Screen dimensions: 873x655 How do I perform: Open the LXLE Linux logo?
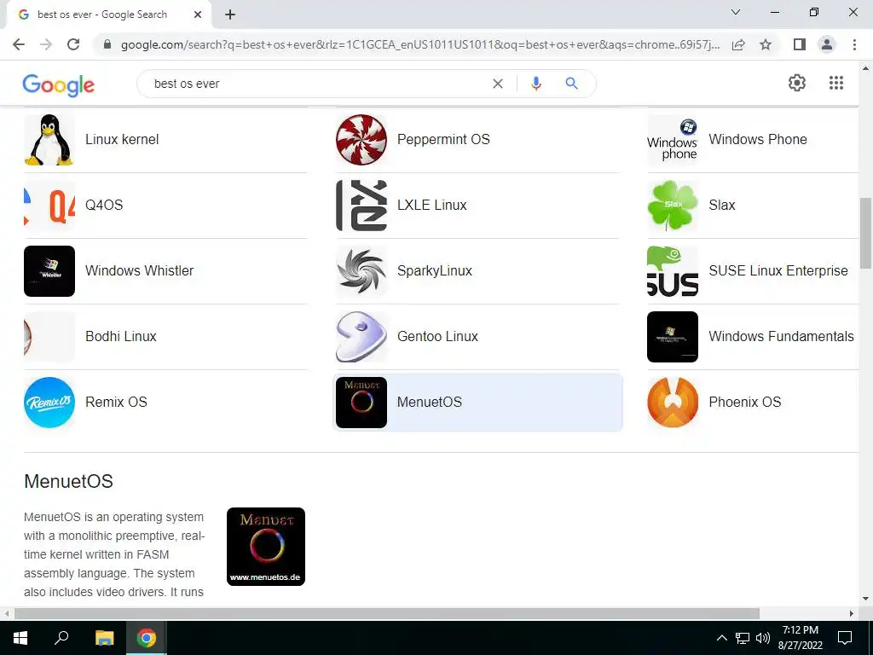tap(361, 206)
